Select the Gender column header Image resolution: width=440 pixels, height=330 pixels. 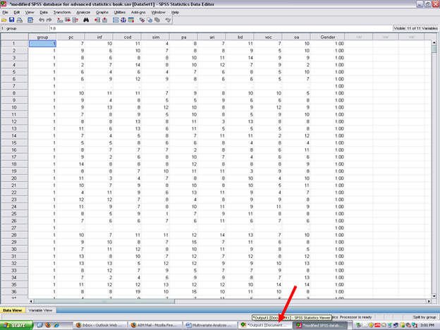tap(327, 36)
